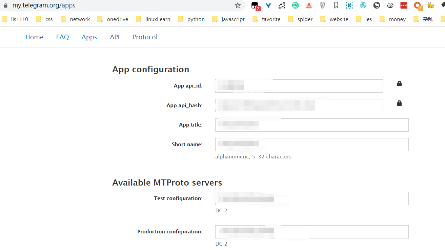Click the site lock icon in address bar
Viewport: 445px width, 250px height.
[5, 5]
